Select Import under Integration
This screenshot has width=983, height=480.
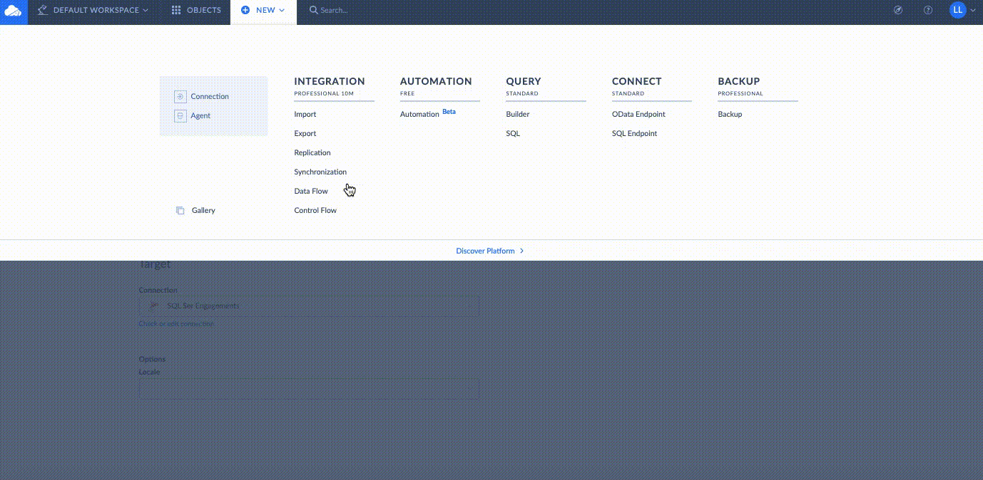pos(305,114)
